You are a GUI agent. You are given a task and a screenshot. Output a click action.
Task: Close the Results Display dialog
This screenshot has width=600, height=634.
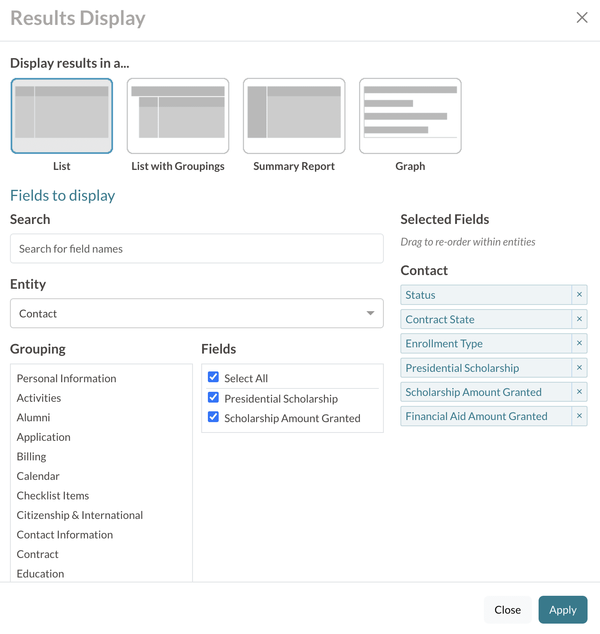tap(582, 18)
